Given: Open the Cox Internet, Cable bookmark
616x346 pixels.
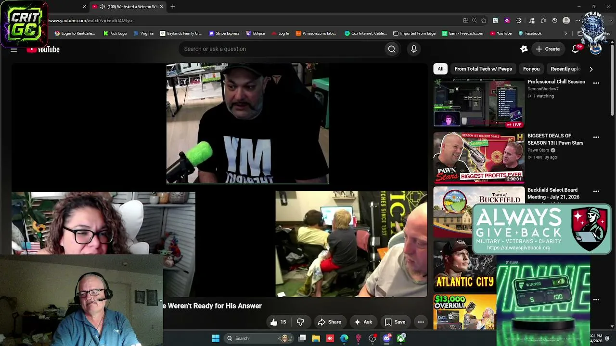Looking at the screenshot, I should click(366, 34).
